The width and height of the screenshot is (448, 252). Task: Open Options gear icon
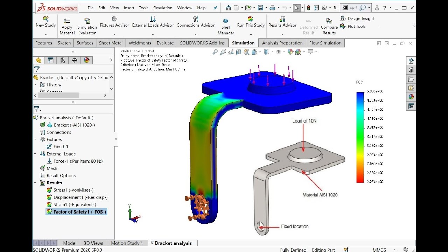[x=324, y=8]
